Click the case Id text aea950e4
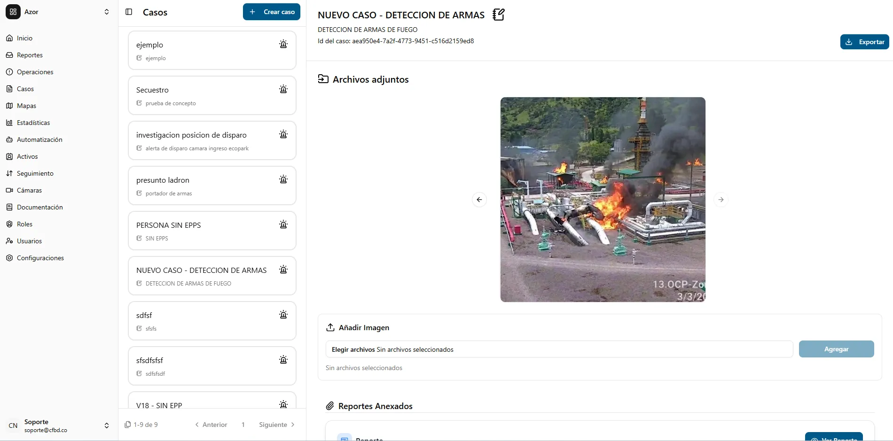Viewport: 893px width, 441px height. coord(396,41)
